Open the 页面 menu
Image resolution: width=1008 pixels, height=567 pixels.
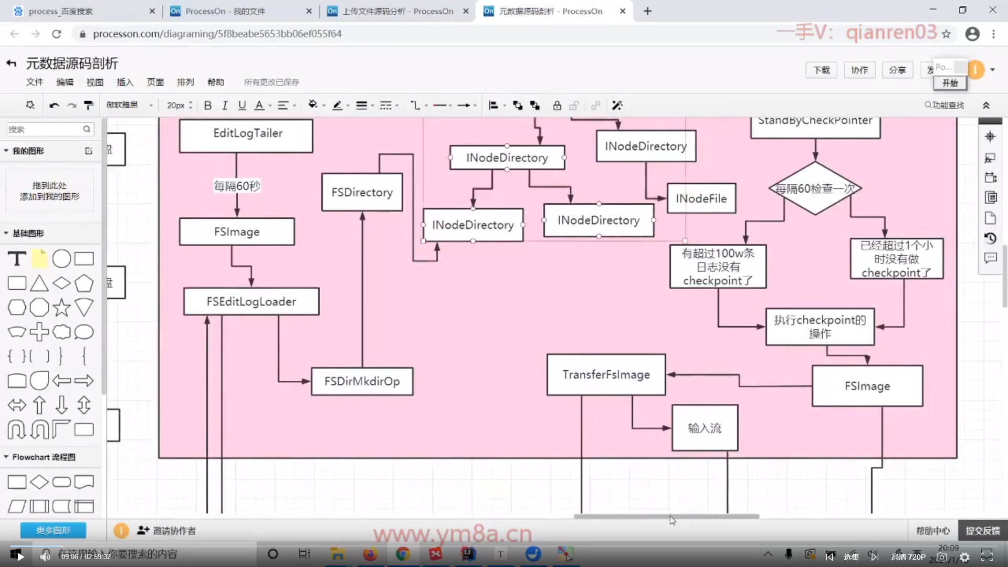[155, 82]
